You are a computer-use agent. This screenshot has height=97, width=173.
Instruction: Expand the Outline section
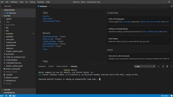(x=7, y=90)
